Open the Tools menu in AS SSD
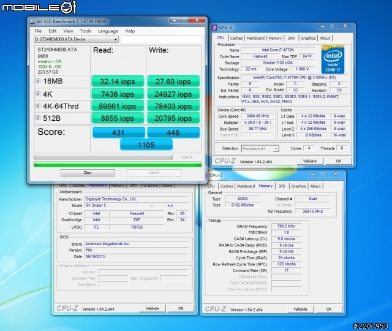This screenshot has width=392, height=331. [x=85, y=31]
